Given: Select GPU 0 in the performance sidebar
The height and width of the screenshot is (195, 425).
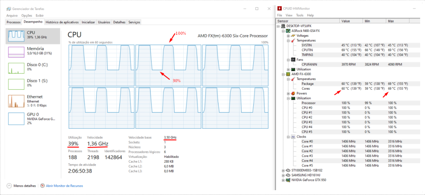Looking at the screenshot, I should click(x=33, y=118).
